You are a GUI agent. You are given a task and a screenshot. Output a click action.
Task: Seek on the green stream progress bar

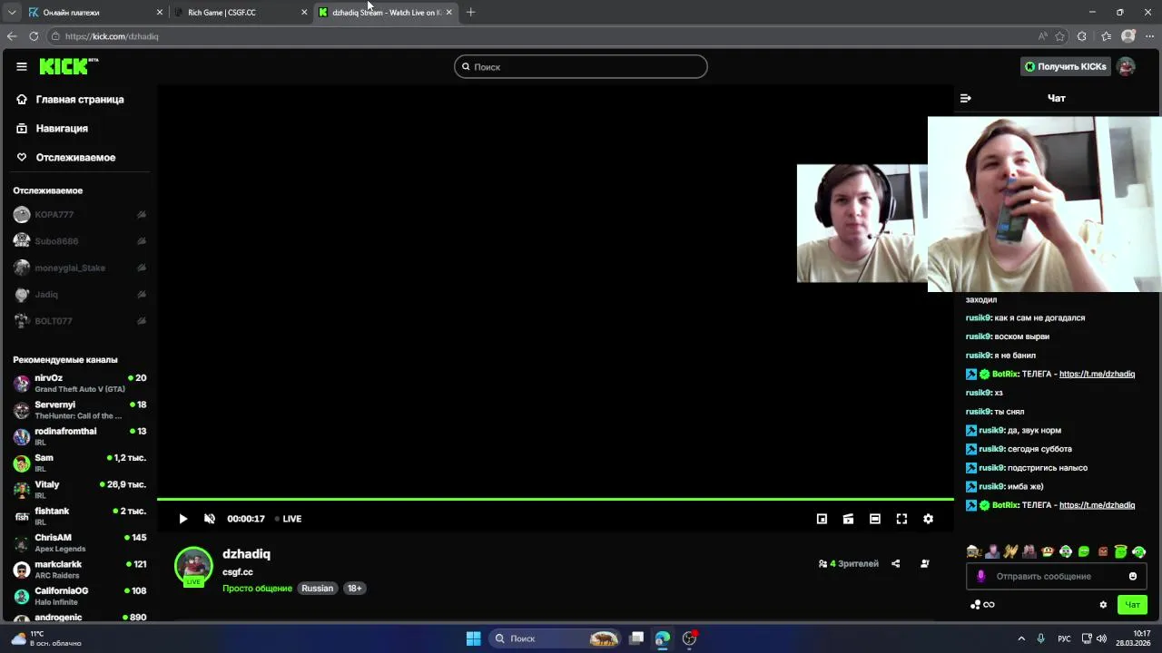pyautogui.click(x=556, y=499)
